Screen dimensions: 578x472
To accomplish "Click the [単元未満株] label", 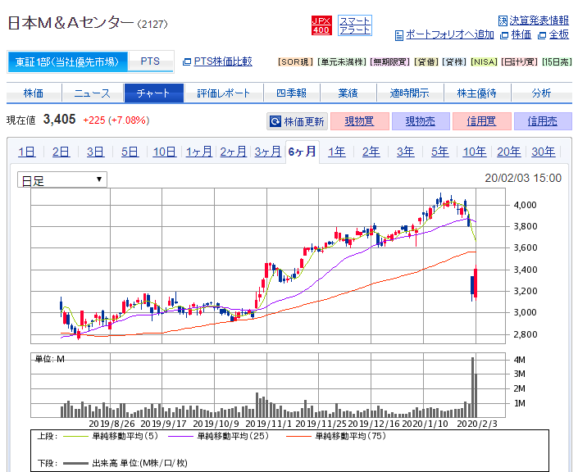I will click(x=342, y=62).
